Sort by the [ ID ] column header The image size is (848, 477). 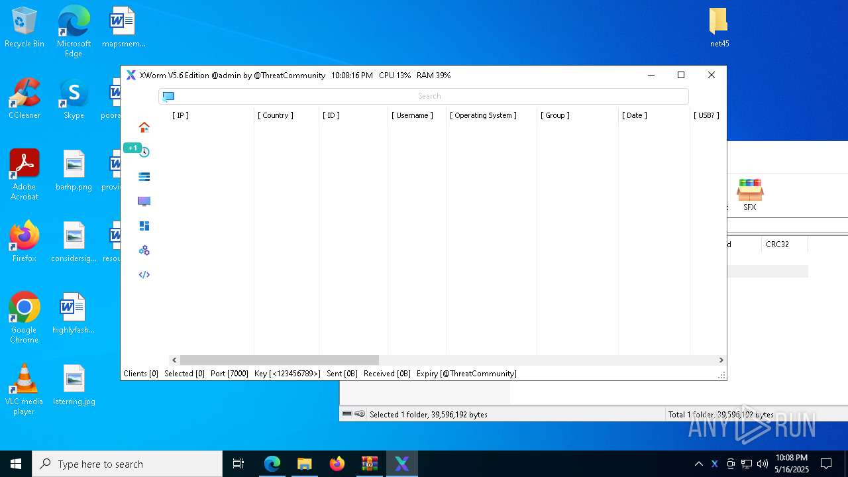click(331, 115)
